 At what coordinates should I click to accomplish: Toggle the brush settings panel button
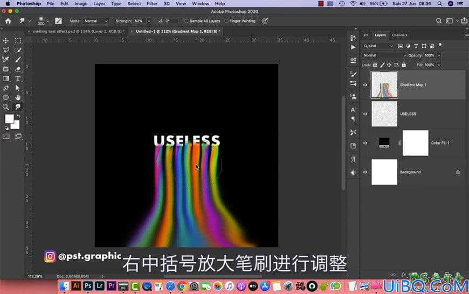[58, 21]
